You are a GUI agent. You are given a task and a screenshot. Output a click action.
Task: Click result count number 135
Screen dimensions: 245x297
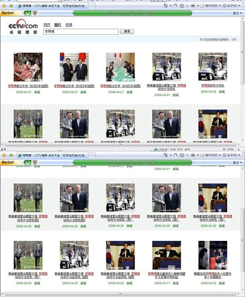(x=233, y=40)
